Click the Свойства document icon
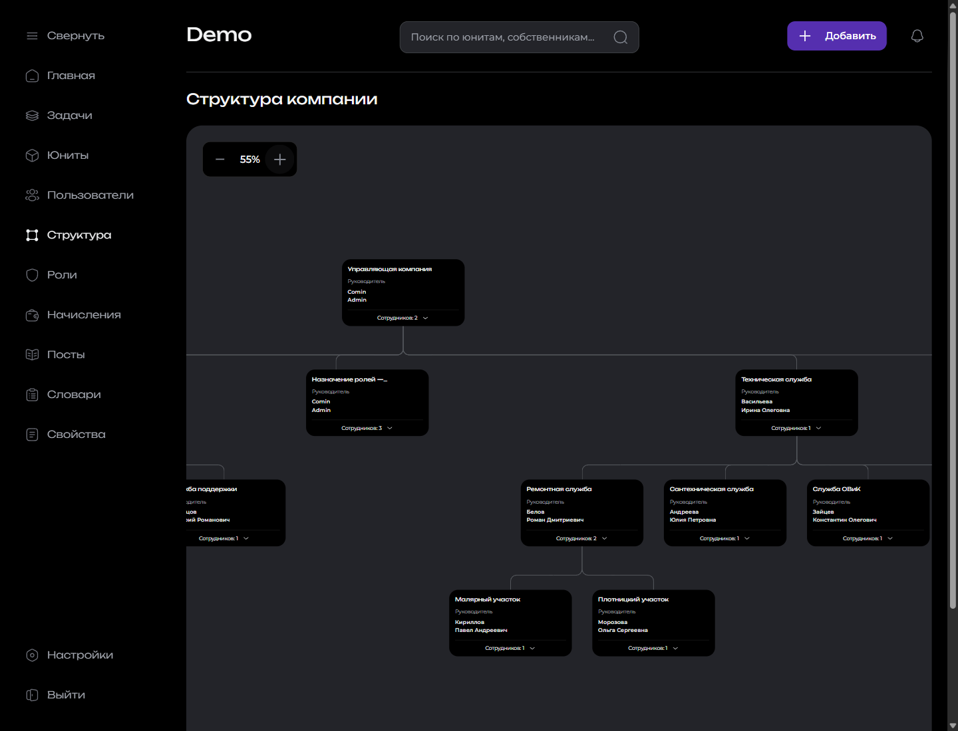 tap(32, 435)
